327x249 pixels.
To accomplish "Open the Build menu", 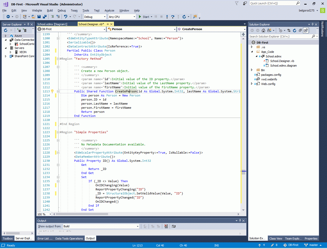I will 50,10.
